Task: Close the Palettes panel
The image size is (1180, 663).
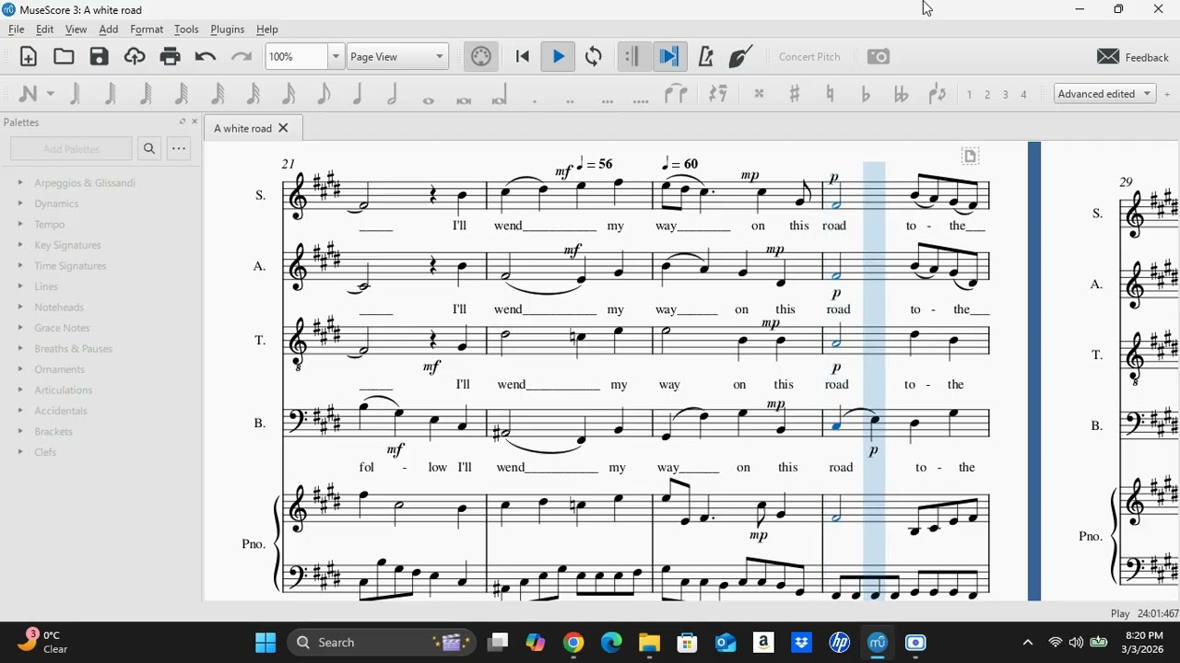Action: point(195,122)
